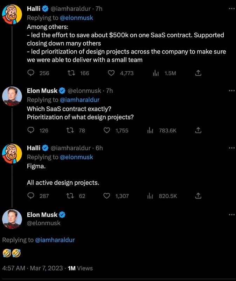Like Halli's tweet with 4,773 likes
The width and height of the screenshot is (236, 281).
point(111,73)
